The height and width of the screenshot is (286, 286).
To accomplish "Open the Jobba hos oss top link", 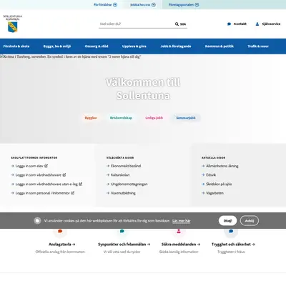I will point(143,5).
